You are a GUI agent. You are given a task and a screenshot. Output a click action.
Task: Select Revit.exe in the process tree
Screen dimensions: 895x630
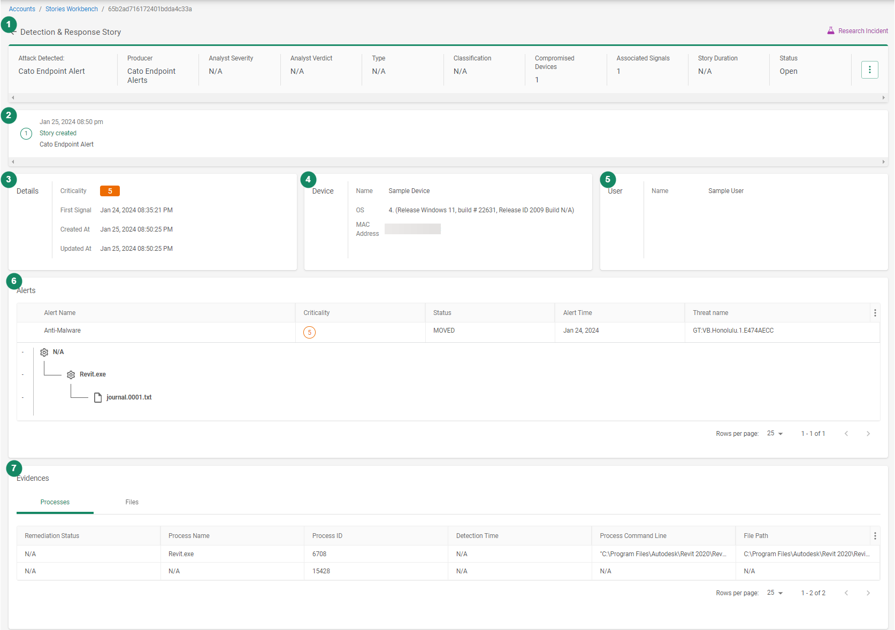pyautogui.click(x=93, y=374)
